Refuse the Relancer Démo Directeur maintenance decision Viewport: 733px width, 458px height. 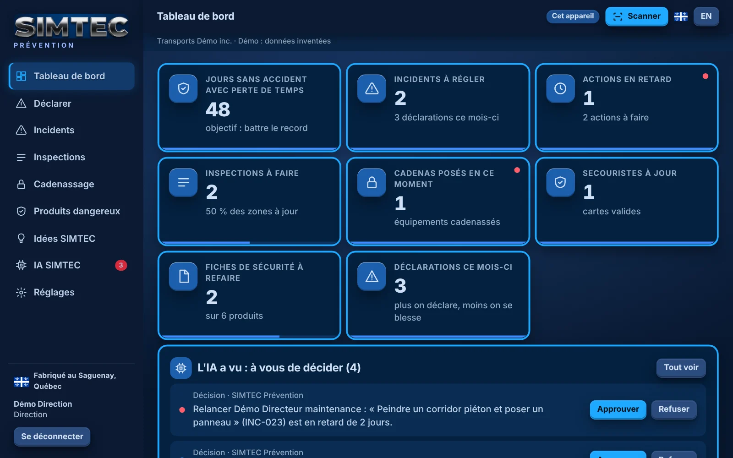[674, 409]
